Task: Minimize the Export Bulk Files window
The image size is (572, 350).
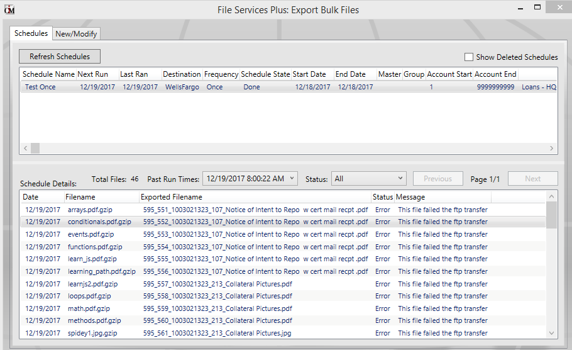Action: 520,8
